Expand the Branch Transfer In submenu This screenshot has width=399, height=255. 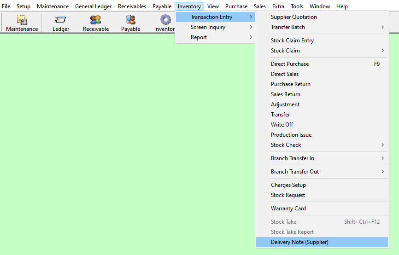pos(322,158)
